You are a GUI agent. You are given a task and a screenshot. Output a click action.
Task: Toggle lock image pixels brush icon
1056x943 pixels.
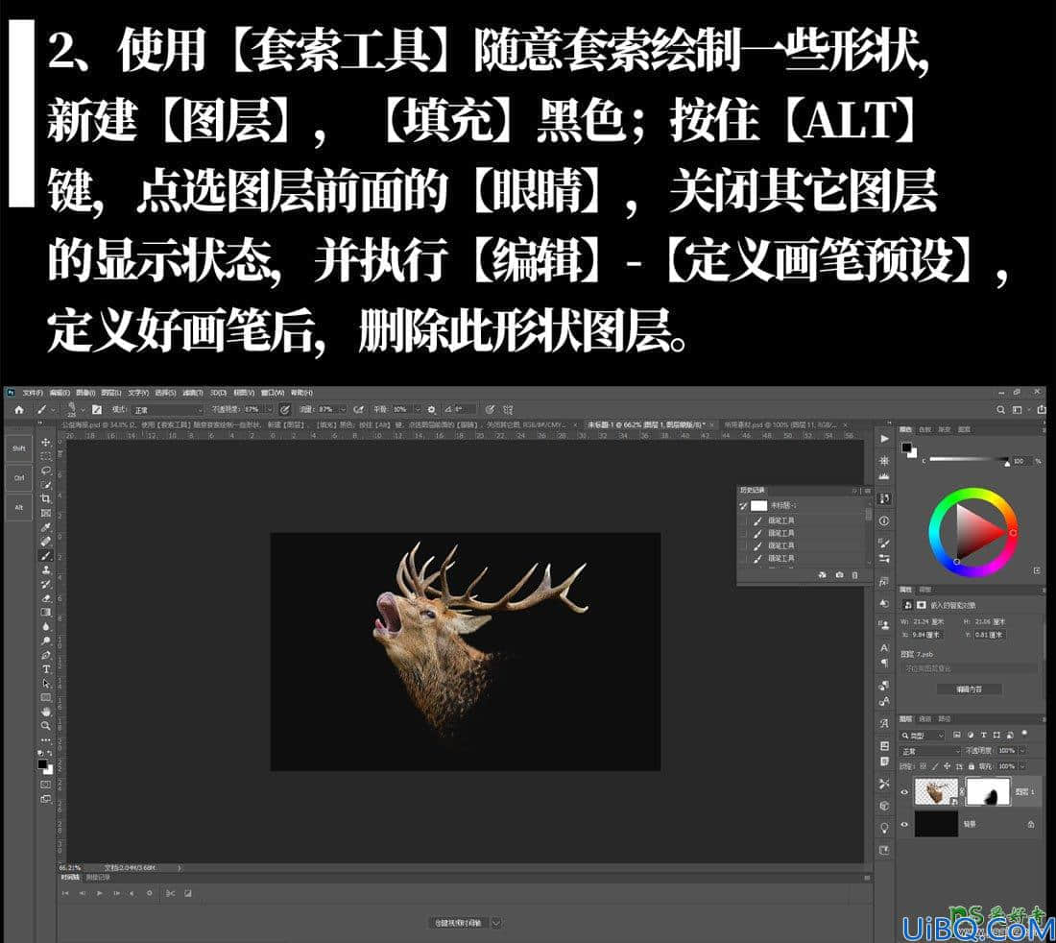(935, 766)
